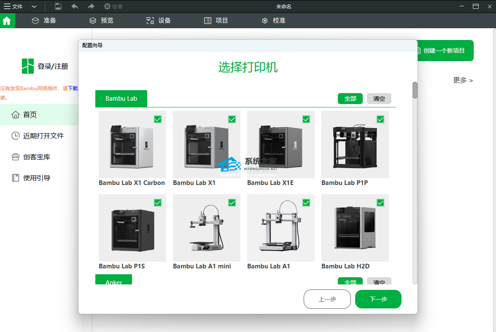The height and width of the screenshot is (332, 496).
Task: Select the Bambu Lab vendor tab
Action: (x=121, y=99)
